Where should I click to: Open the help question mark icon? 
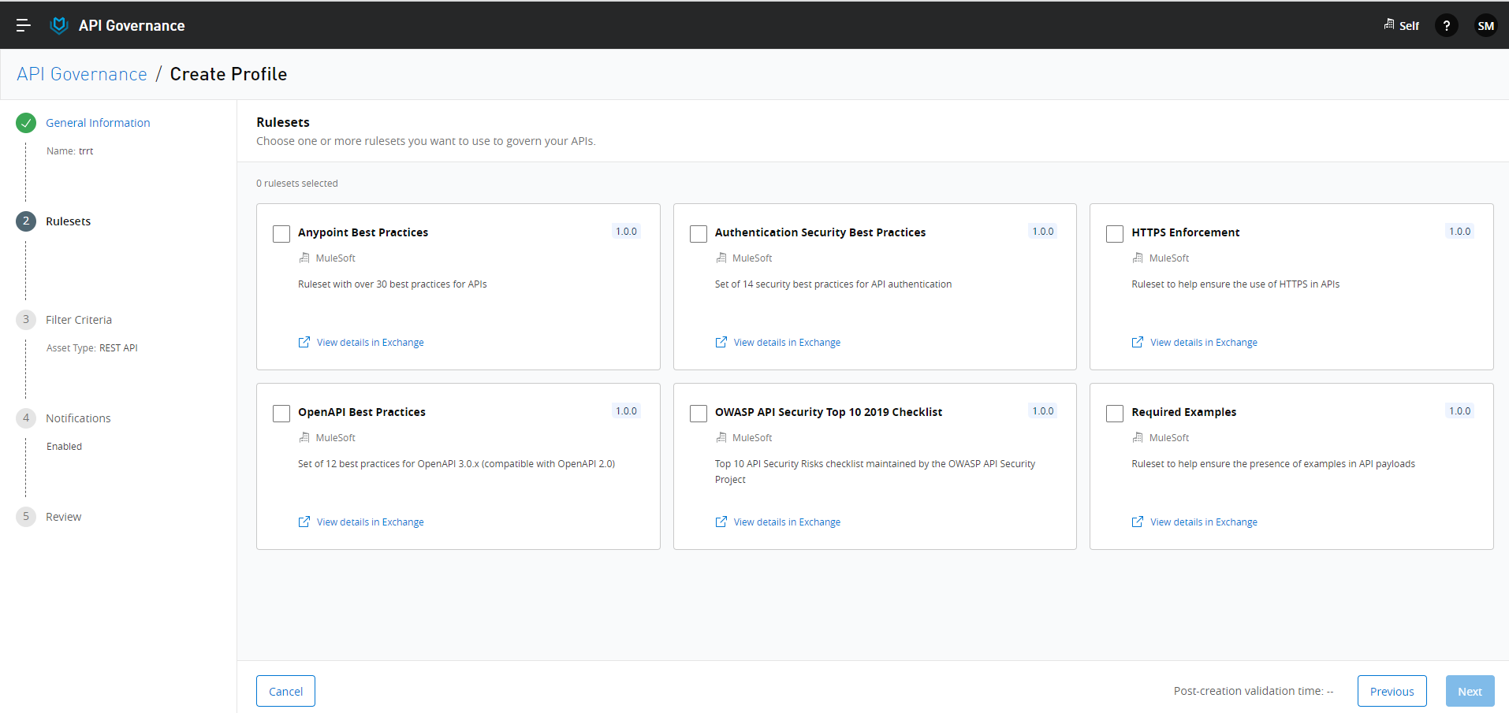tap(1446, 25)
